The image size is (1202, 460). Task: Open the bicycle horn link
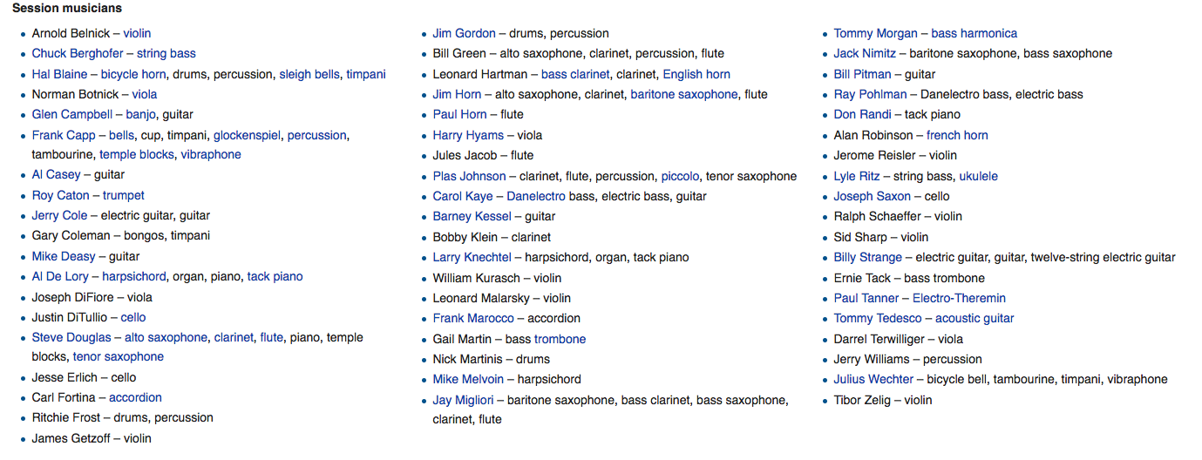tap(134, 74)
